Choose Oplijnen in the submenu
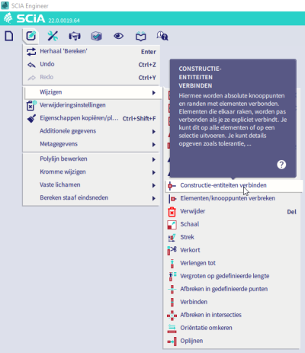 tap(232, 341)
